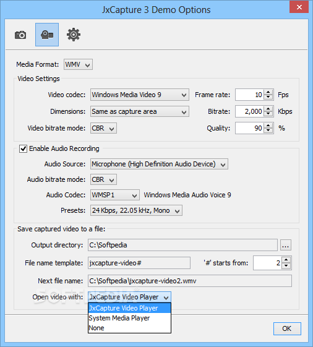Click the Frame rate input field
This screenshot has height=347, width=313.
tap(250, 95)
